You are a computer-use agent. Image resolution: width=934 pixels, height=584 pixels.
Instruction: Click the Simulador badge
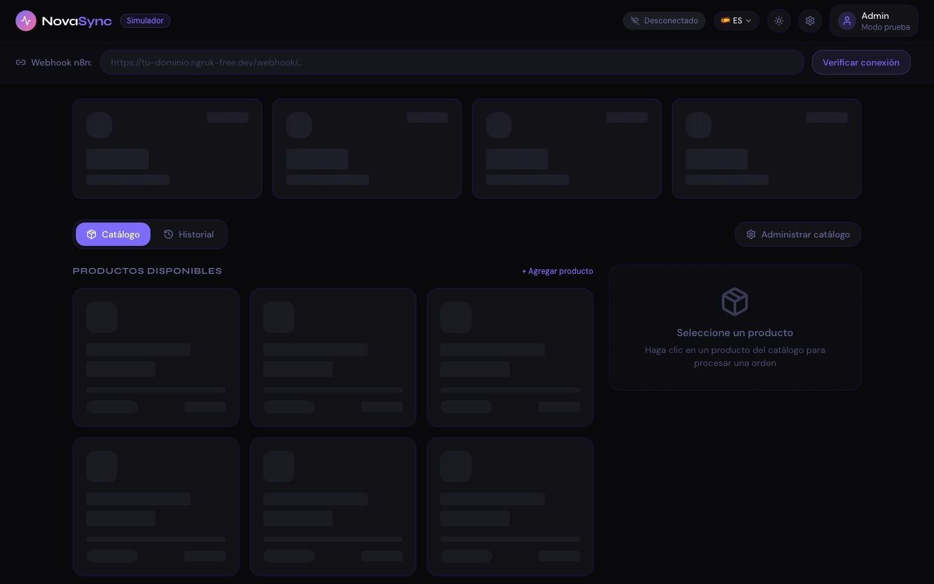[145, 21]
